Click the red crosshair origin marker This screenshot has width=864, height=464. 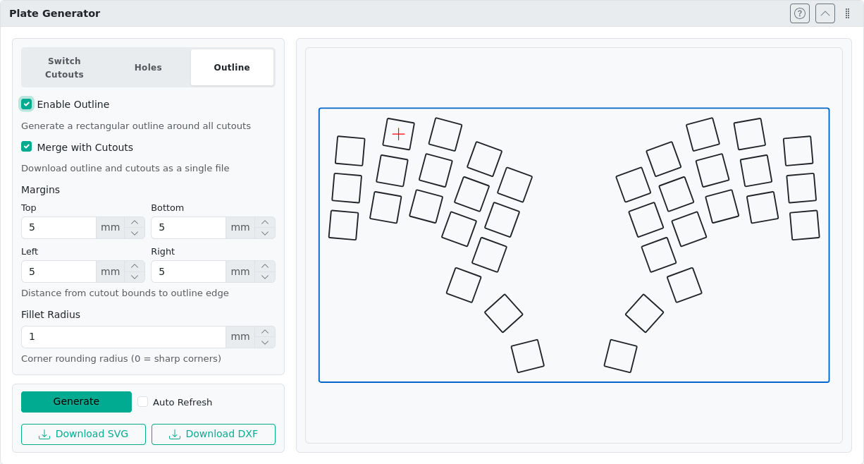[x=399, y=134]
